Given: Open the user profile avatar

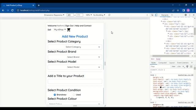Looking at the screenshot, I should 188,10.
